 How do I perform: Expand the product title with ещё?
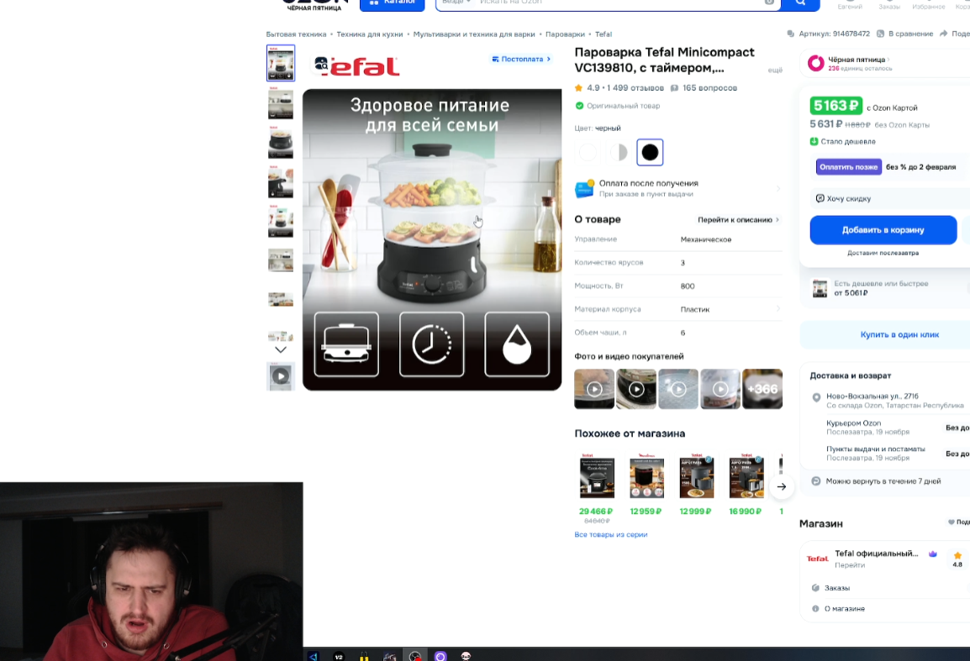(x=775, y=70)
